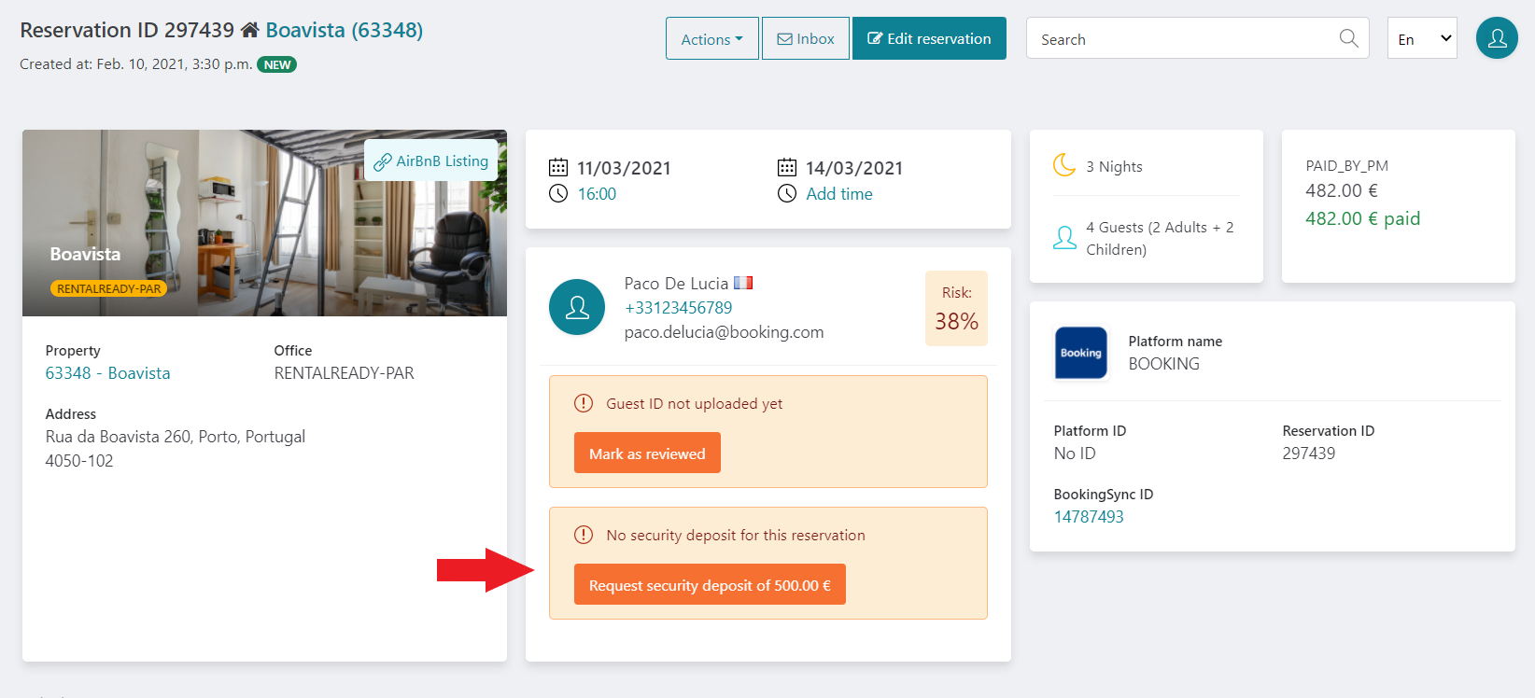Click the user profile avatar icon
1535x698 pixels.
coord(1497,38)
